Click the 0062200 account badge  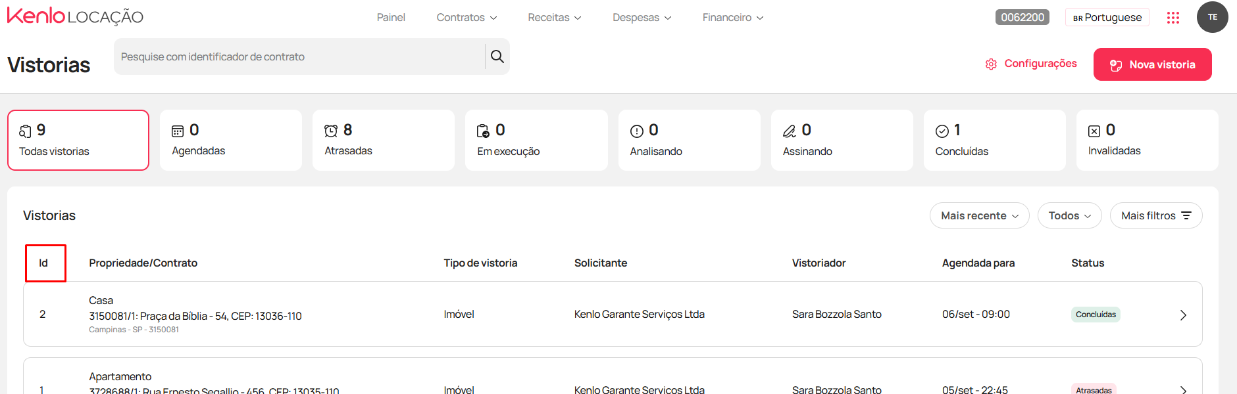point(1022,17)
